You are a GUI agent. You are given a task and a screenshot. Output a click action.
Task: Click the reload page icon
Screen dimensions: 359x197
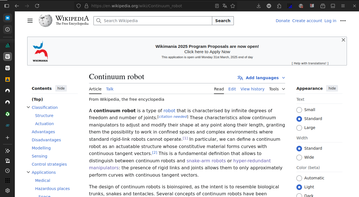[37, 6]
